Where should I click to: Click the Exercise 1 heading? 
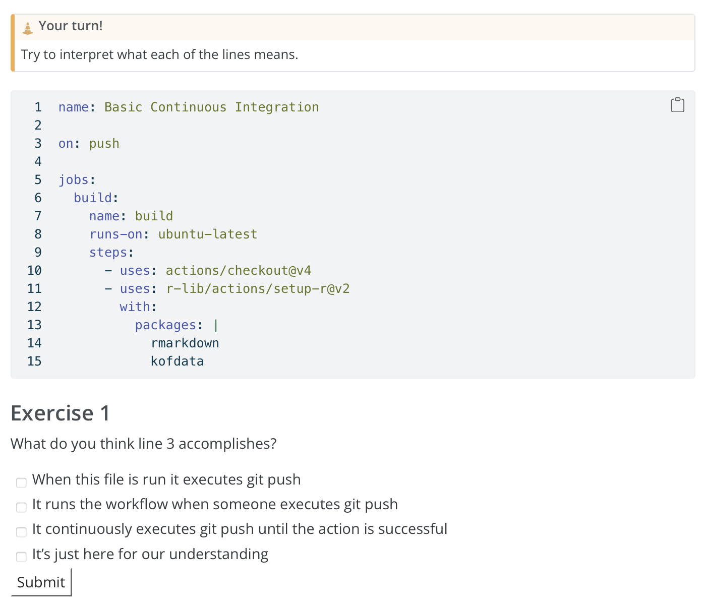(60, 413)
